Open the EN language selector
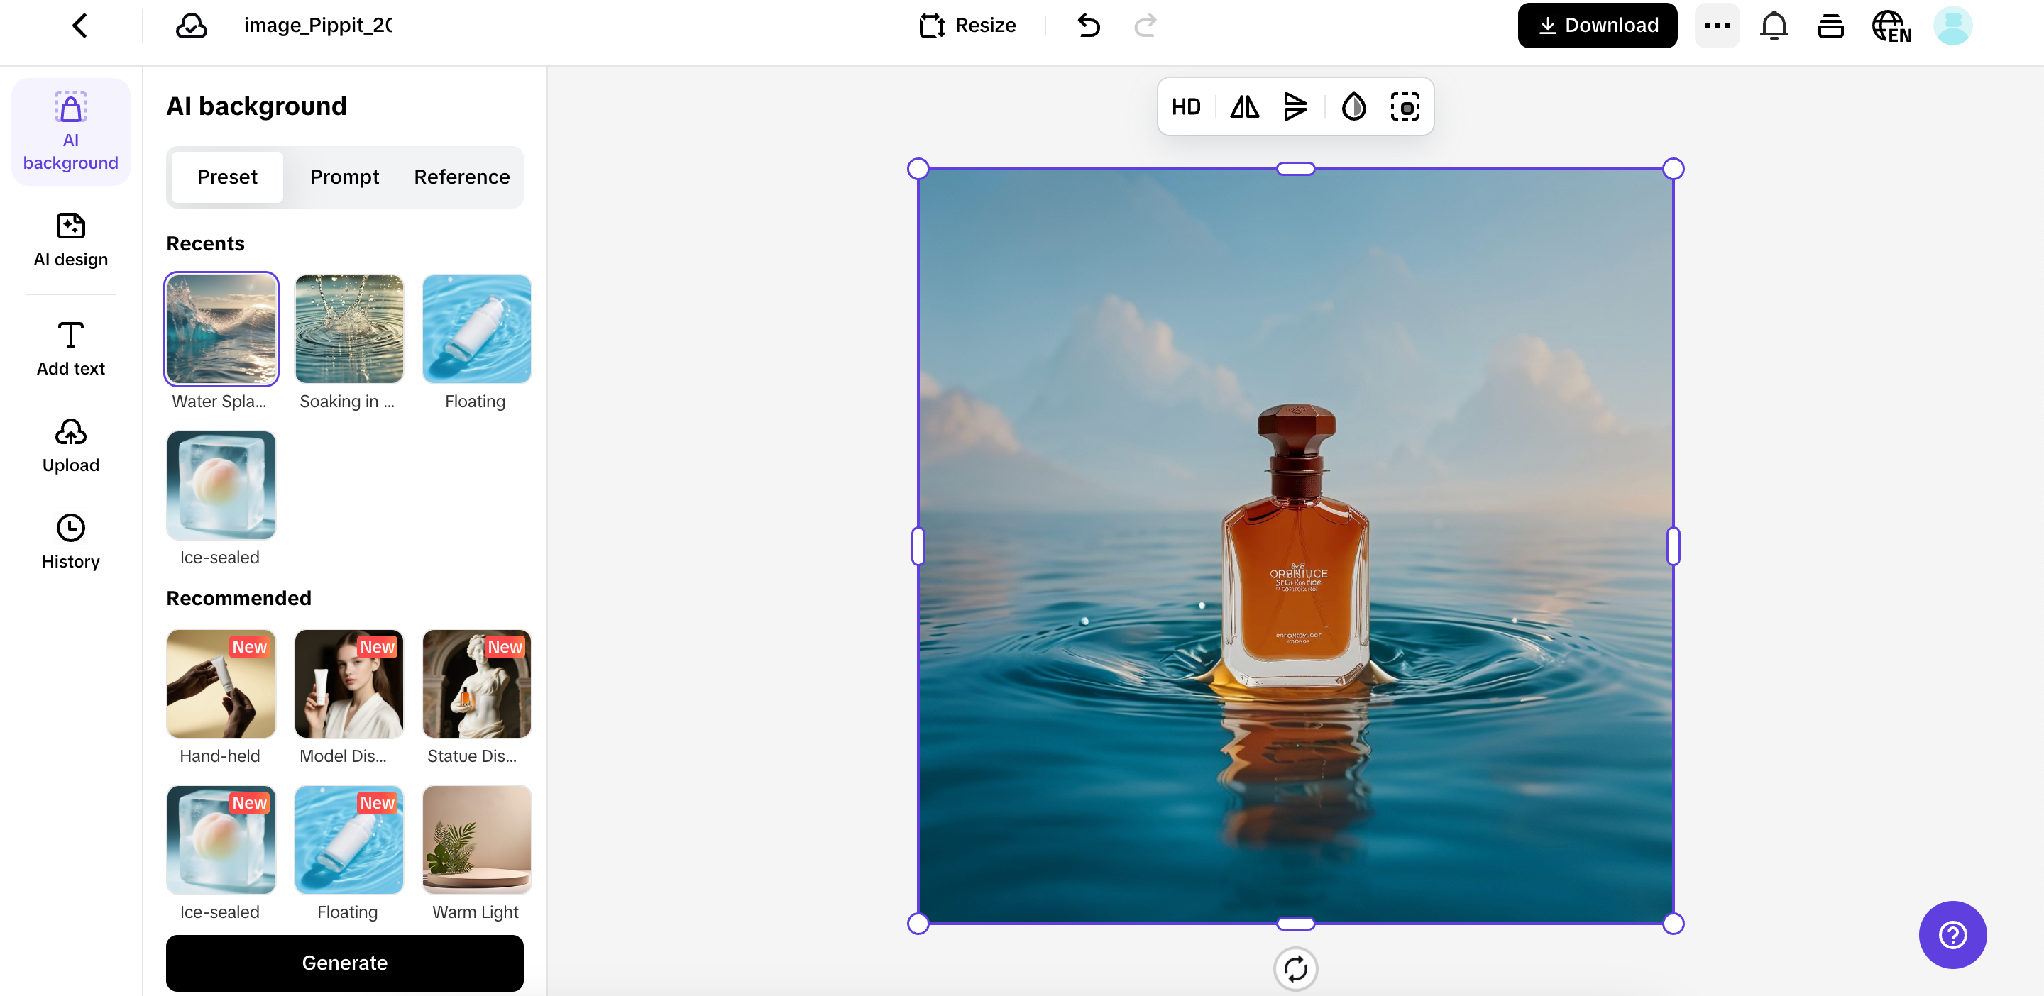The image size is (2044, 996). [1891, 26]
